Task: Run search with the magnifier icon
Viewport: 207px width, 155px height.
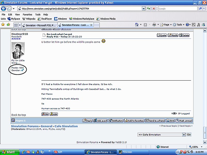Action: (x=200, y=9)
